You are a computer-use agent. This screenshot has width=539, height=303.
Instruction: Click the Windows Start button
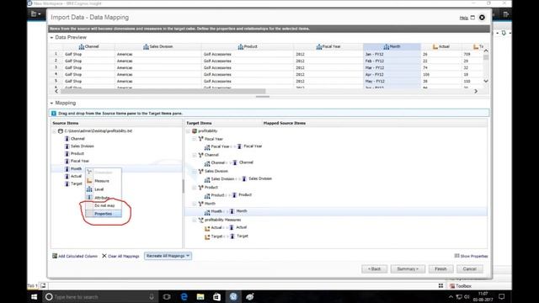point(34,297)
